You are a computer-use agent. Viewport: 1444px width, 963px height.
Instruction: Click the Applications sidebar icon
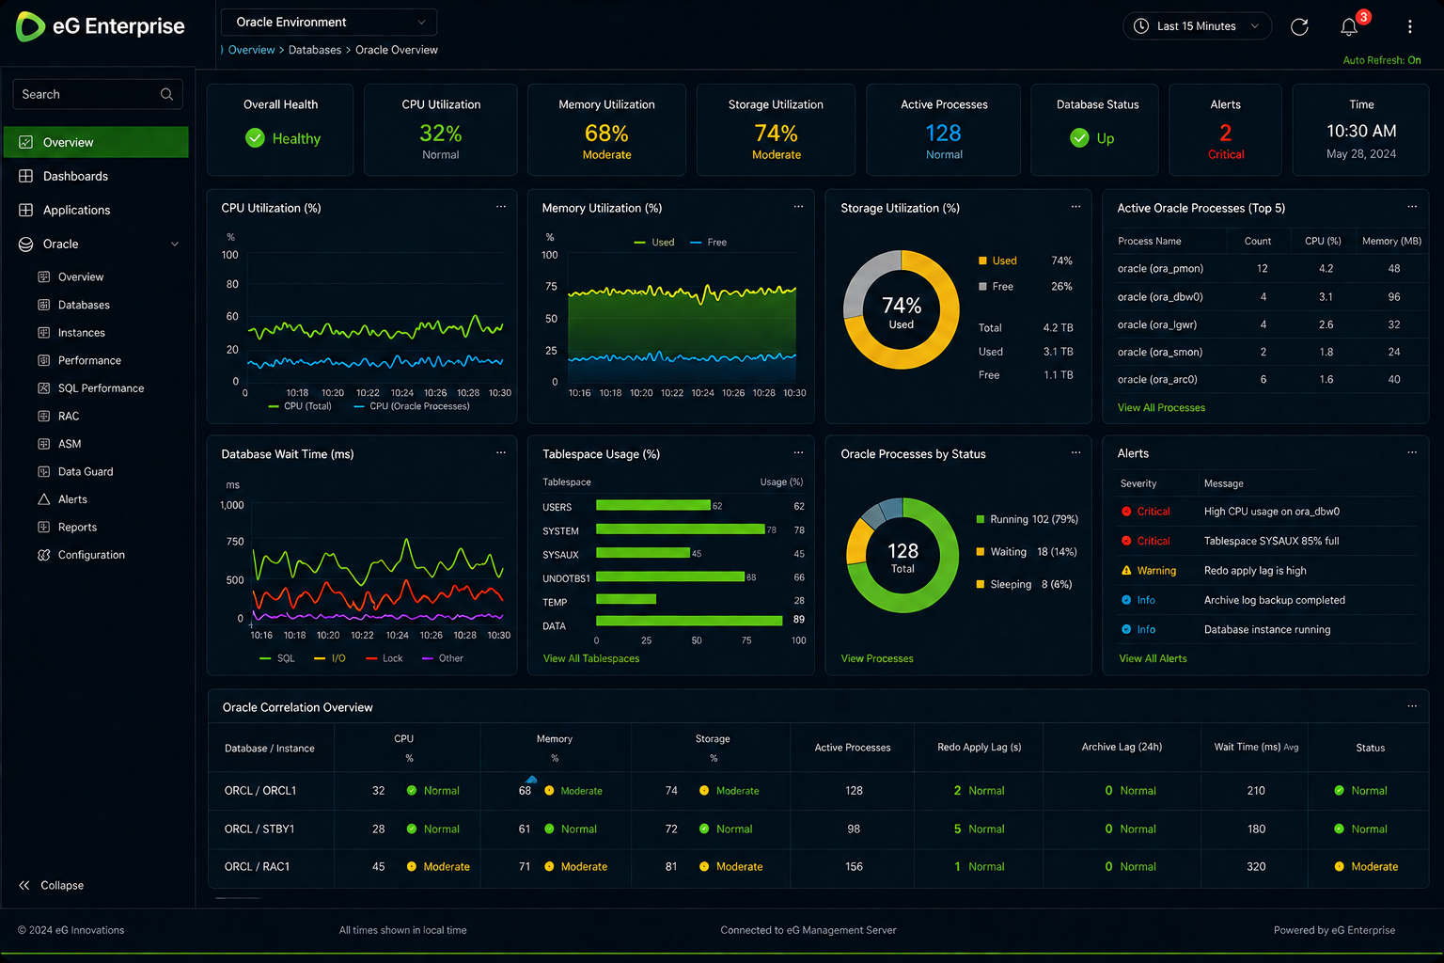[26, 210]
